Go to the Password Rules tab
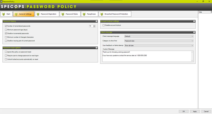 (x=70, y=14)
